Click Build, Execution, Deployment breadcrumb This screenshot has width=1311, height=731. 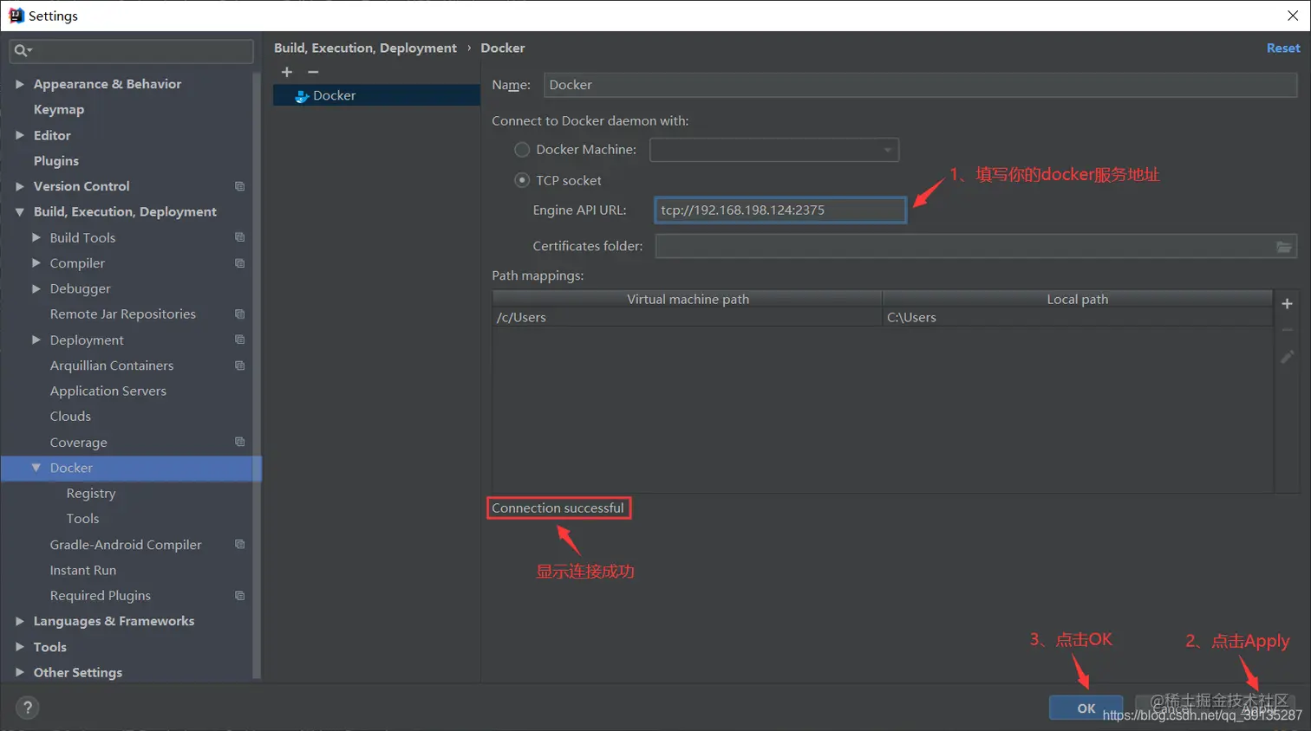pos(365,49)
